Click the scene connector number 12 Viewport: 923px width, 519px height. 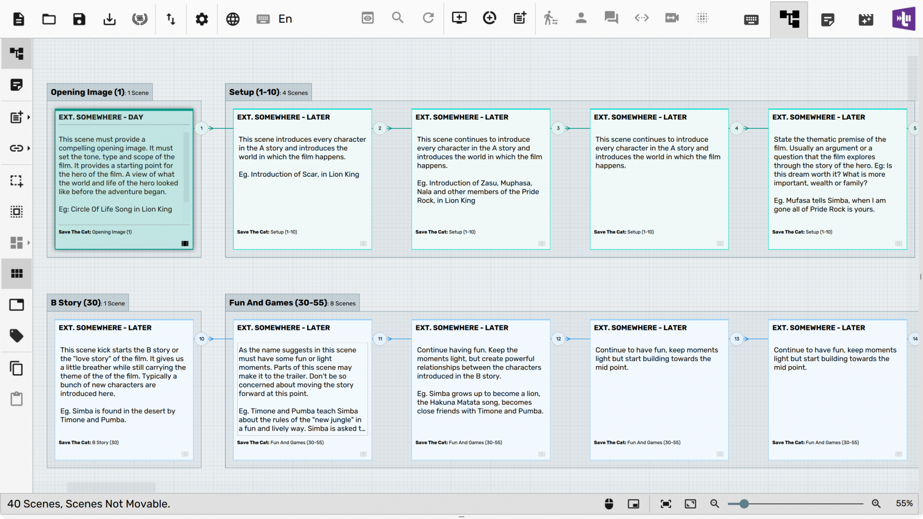click(558, 339)
